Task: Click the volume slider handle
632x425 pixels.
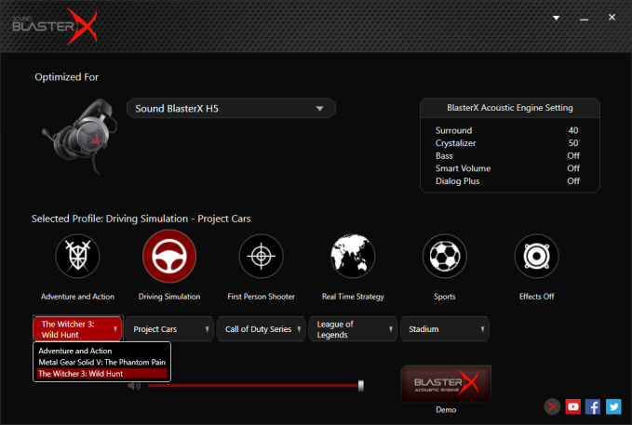Action: 361,386
